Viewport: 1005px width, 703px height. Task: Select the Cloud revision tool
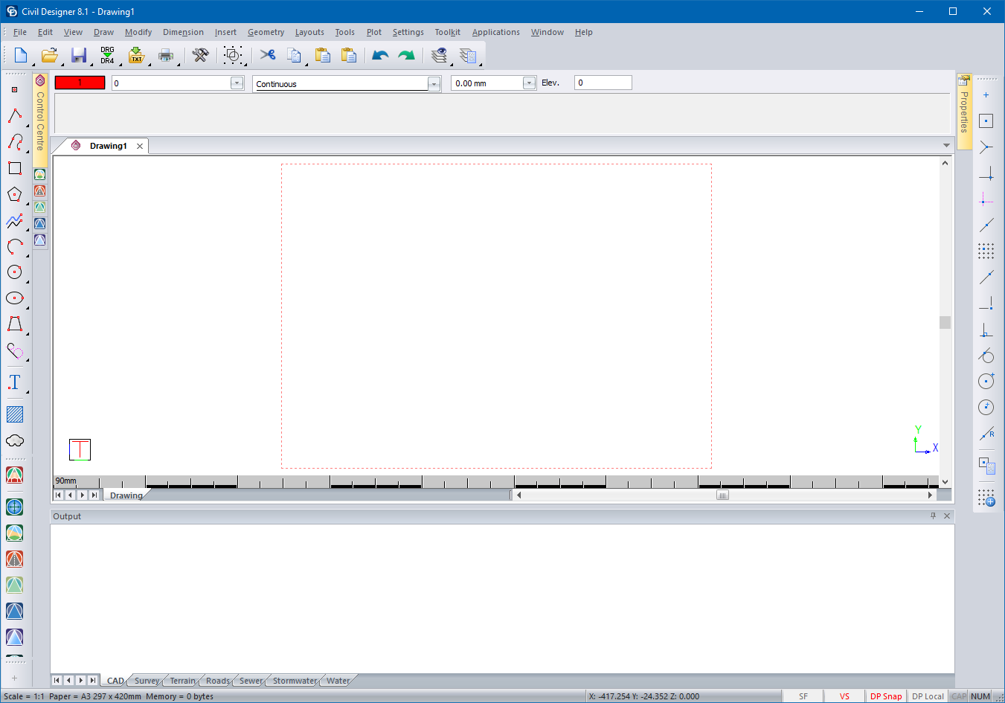14,440
